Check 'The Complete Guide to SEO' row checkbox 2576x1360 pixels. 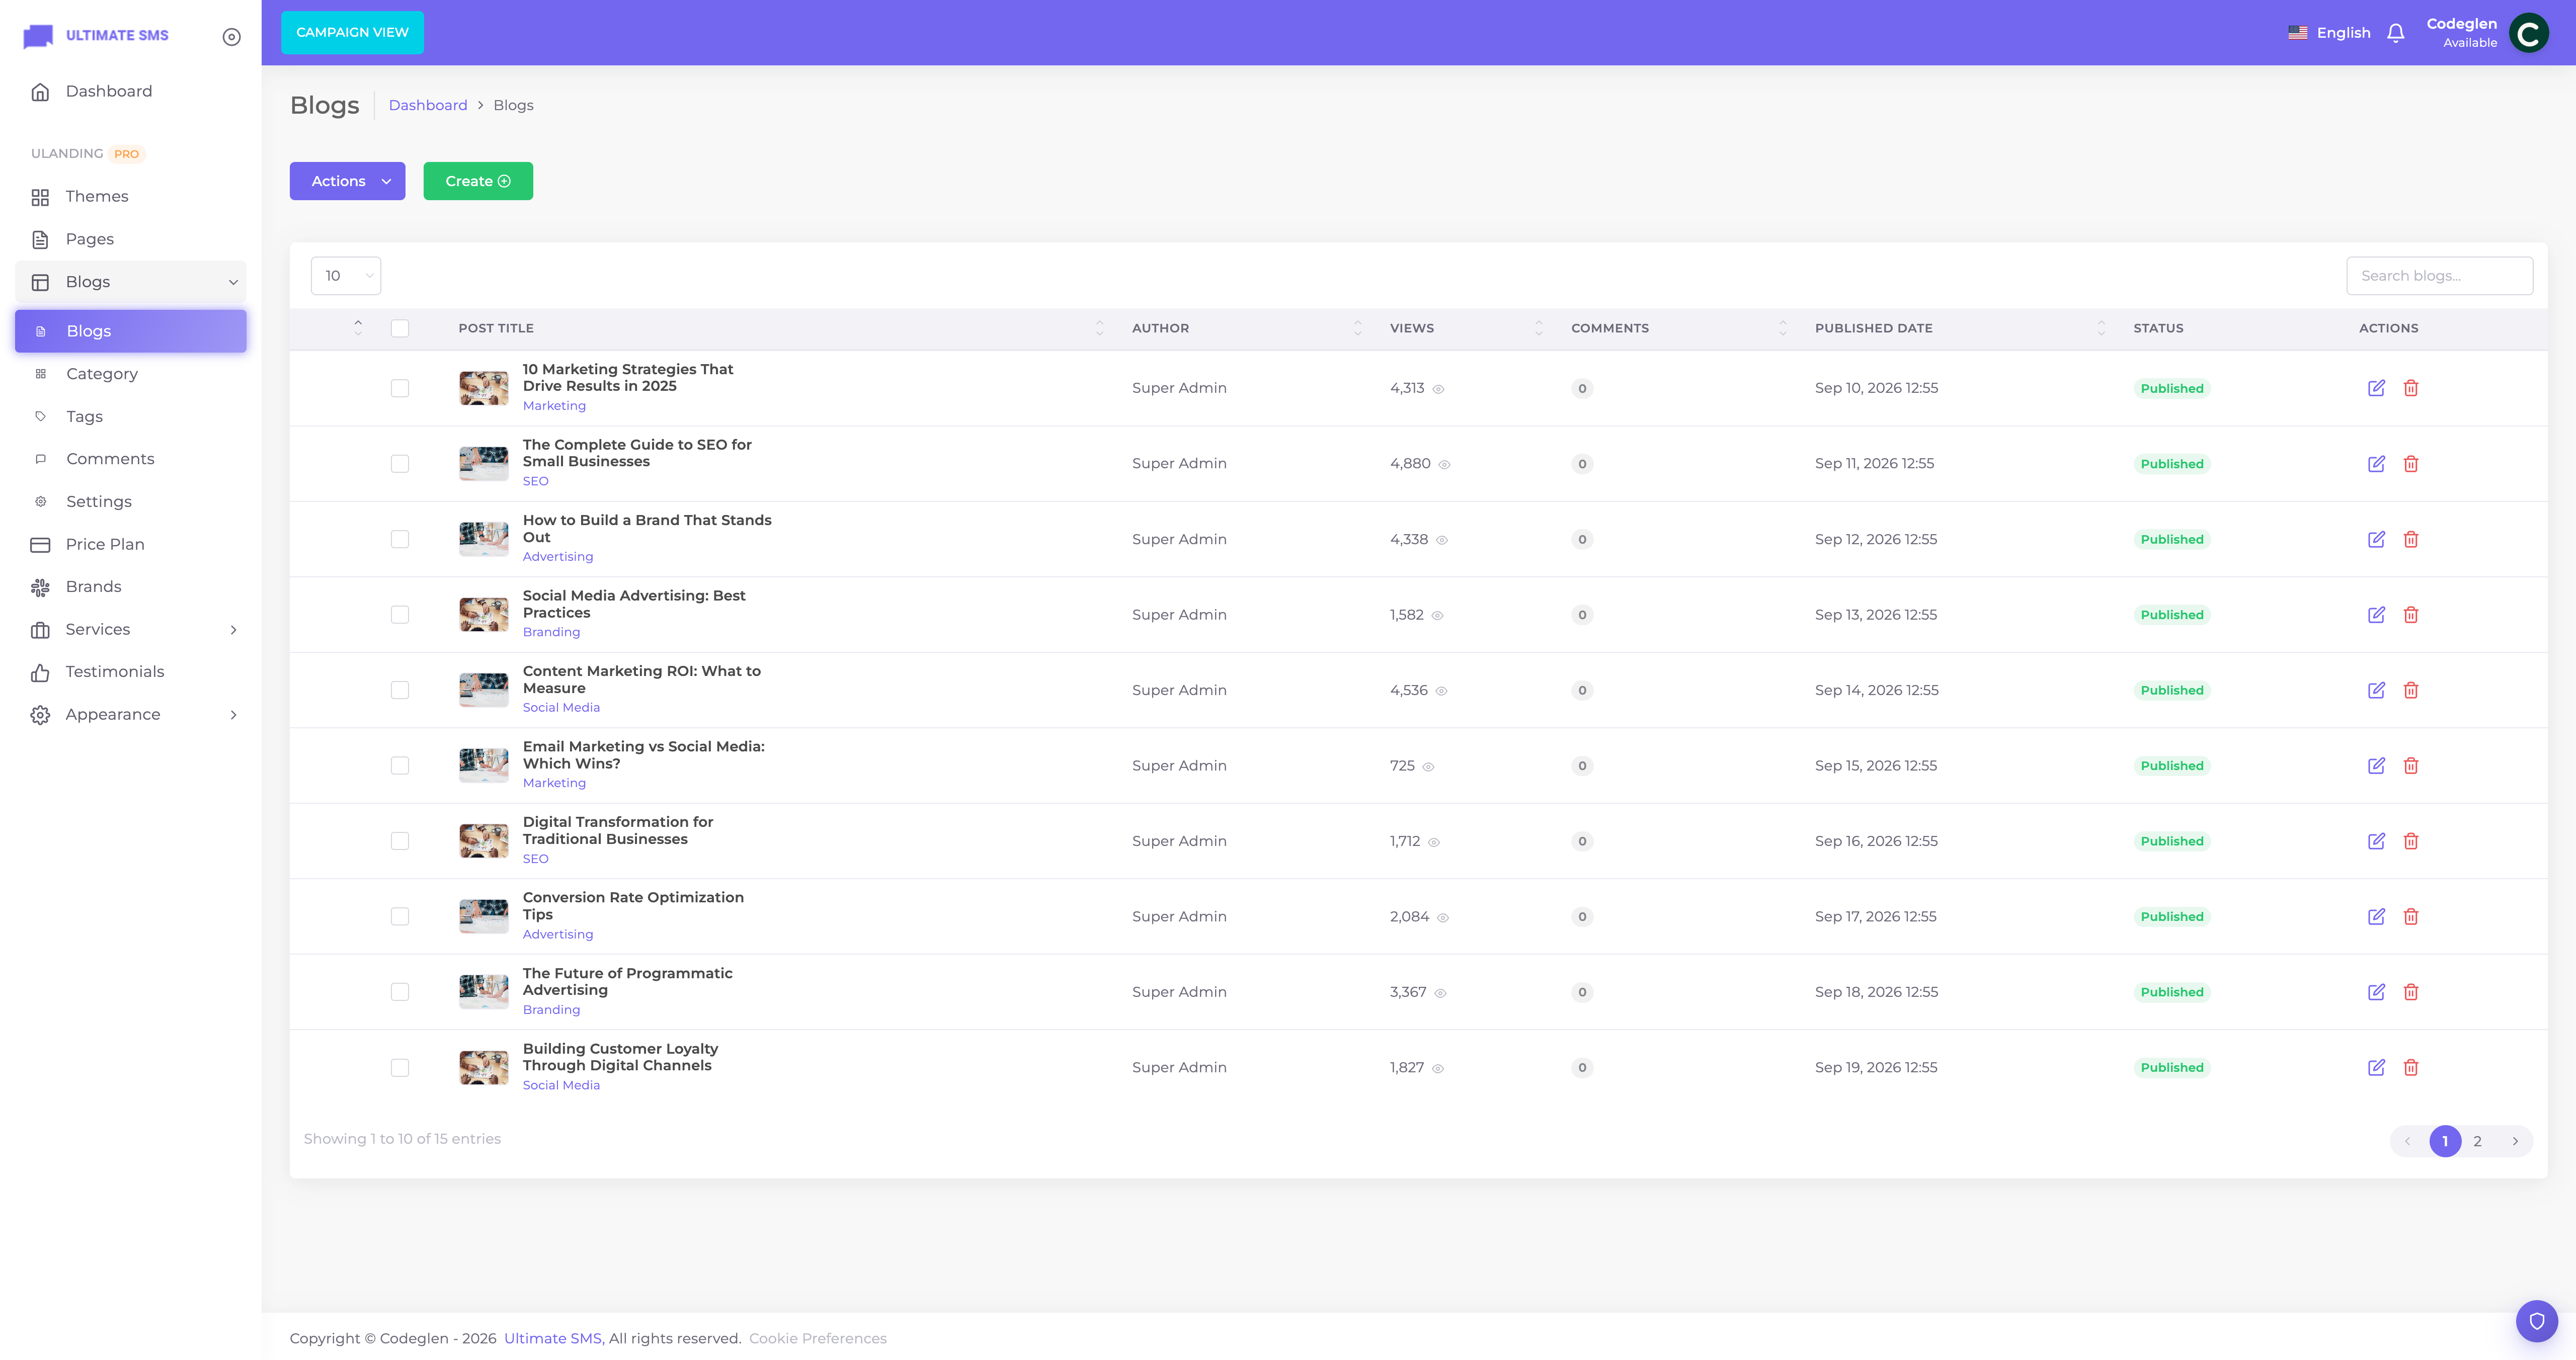point(400,464)
